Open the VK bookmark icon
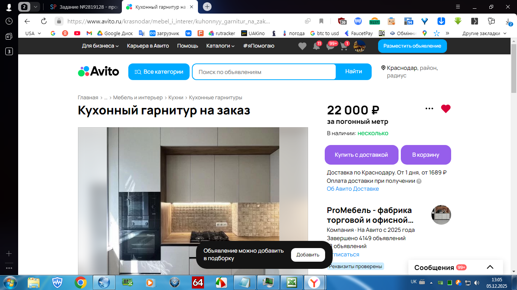The width and height of the screenshot is (517, 290). [x=188, y=33]
